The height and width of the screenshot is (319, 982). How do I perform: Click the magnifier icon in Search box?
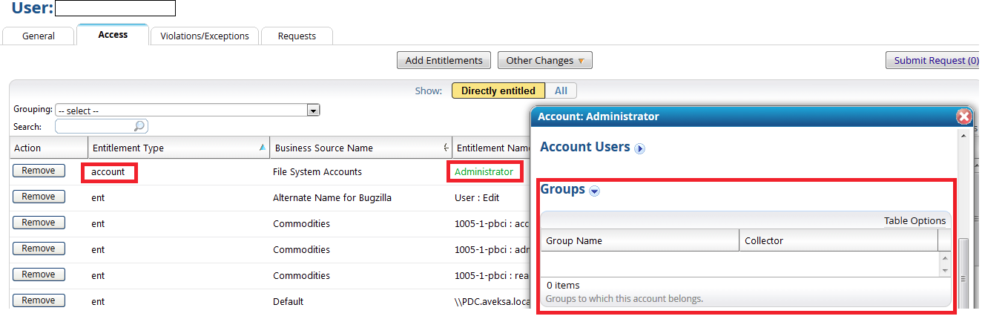click(139, 126)
